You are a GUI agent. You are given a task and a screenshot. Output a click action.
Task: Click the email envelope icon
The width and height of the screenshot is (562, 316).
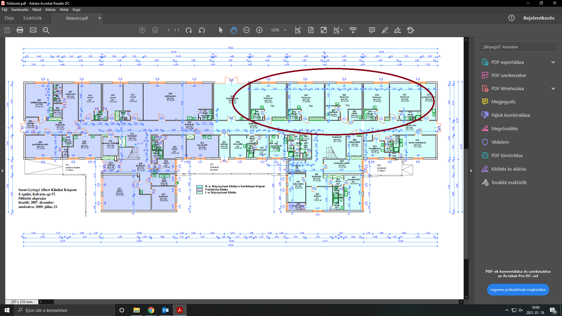[x=33, y=30]
